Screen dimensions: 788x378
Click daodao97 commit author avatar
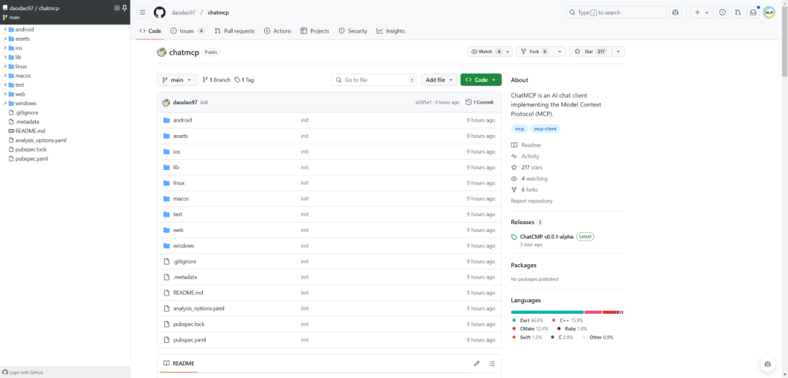pos(166,102)
